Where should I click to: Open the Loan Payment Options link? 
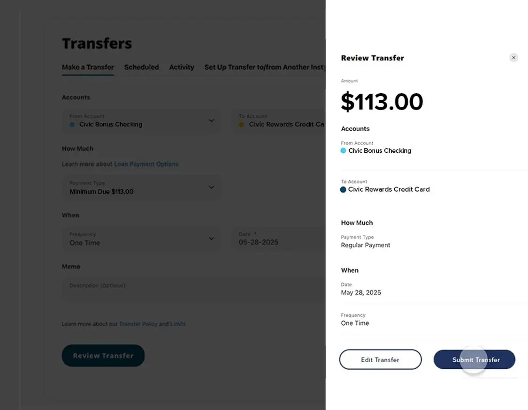[146, 164]
